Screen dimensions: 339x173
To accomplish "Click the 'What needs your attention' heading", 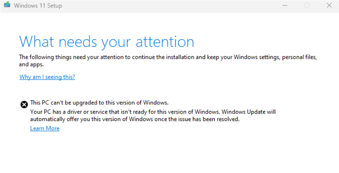I will (x=106, y=42).
